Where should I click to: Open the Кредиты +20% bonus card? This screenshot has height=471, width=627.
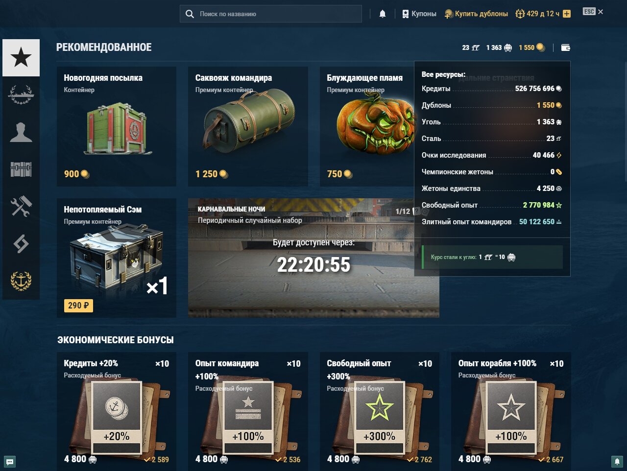pyautogui.click(x=117, y=411)
